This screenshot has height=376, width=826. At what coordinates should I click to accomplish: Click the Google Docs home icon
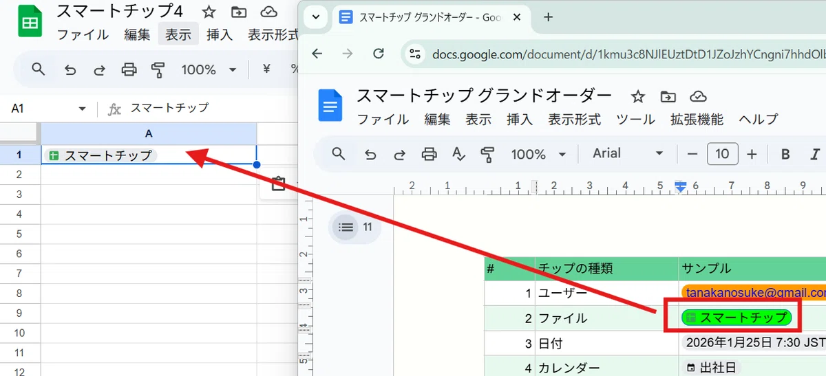[330, 107]
